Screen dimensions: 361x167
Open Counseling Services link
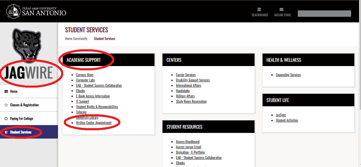288,75
